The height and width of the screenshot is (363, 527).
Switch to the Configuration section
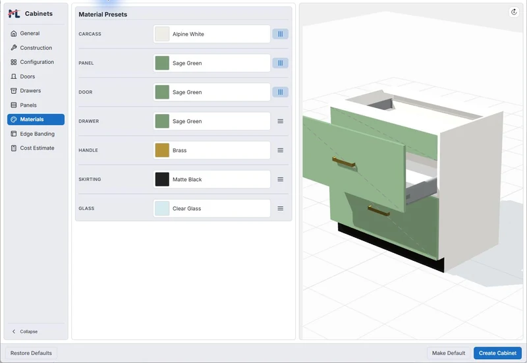36,62
